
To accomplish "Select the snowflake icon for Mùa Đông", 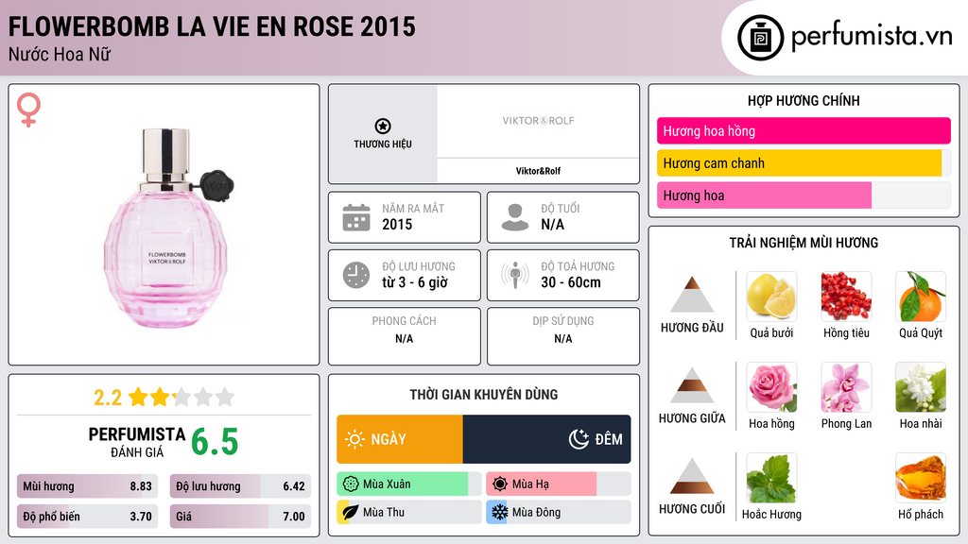I will pyautogui.click(x=500, y=513).
